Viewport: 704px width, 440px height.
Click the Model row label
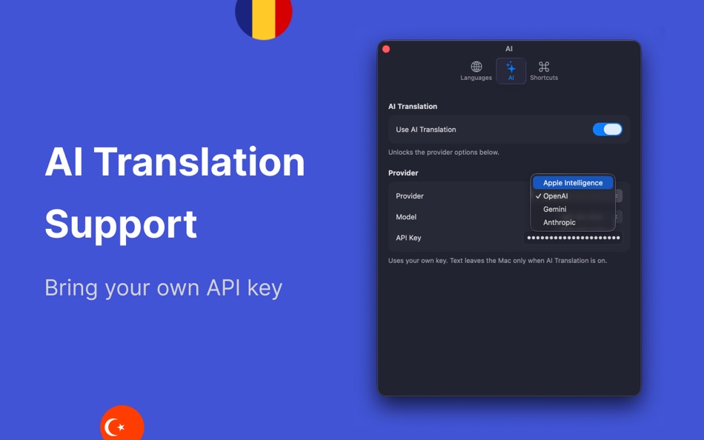(406, 217)
